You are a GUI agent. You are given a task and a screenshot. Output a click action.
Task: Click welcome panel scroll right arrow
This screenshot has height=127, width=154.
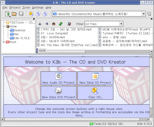tap(148, 119)
